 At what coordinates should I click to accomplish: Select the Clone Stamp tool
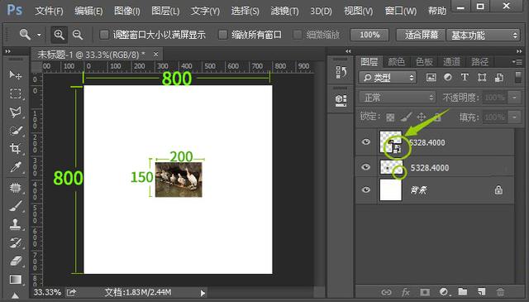pos(15,223)
